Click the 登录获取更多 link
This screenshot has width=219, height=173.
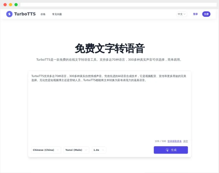coord(175,141)
